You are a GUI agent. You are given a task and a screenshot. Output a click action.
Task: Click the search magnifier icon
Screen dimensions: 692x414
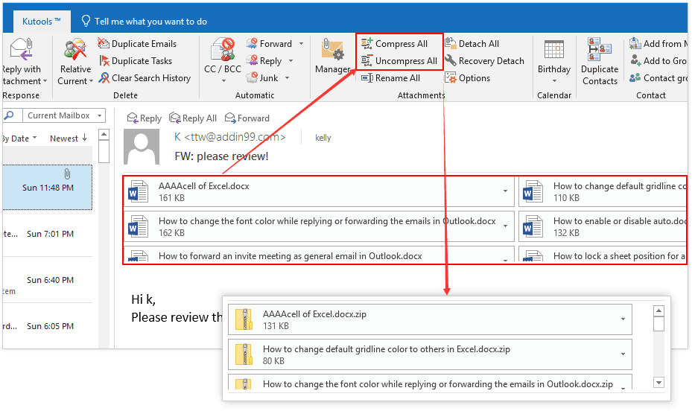9,115
